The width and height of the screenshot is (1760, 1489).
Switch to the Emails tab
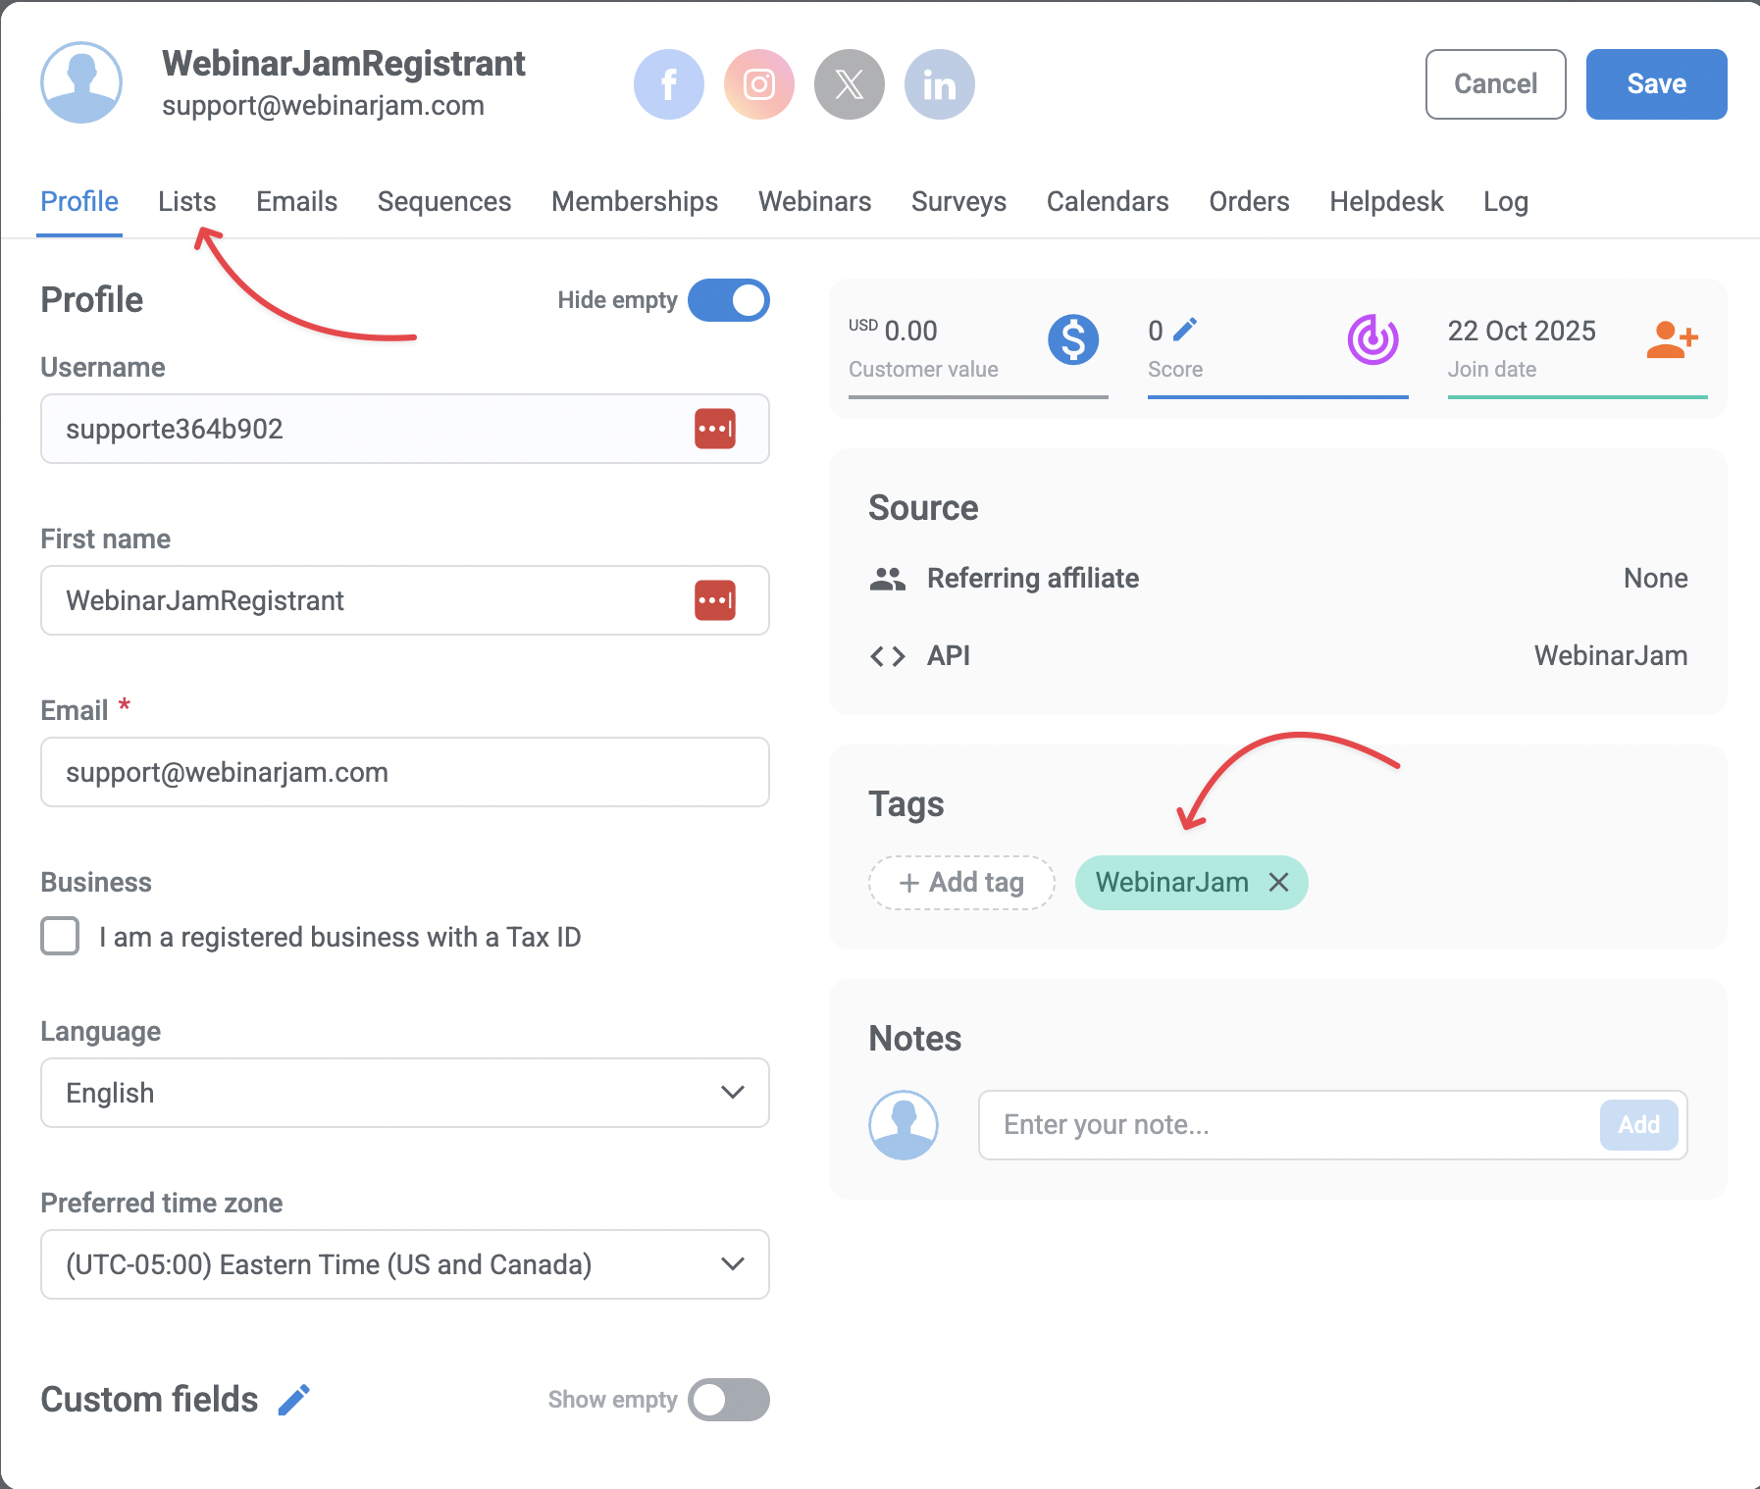click(x=297, y=202)
